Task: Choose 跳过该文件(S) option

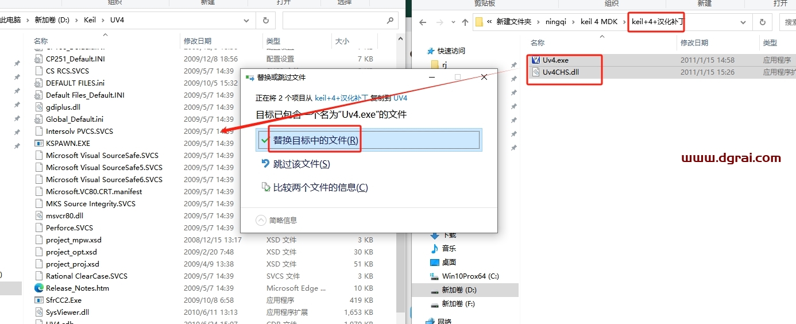Action: 302,164
